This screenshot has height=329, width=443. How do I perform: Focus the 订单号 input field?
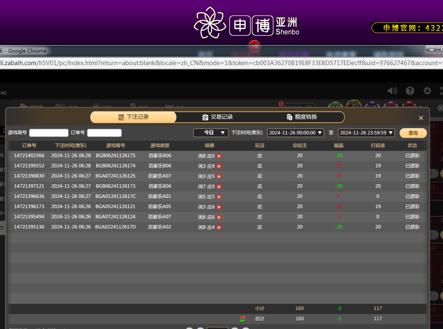coord(104,133)
